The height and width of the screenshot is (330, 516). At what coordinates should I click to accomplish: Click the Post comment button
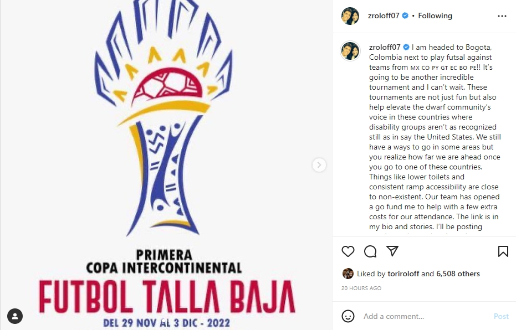(501, 316)
